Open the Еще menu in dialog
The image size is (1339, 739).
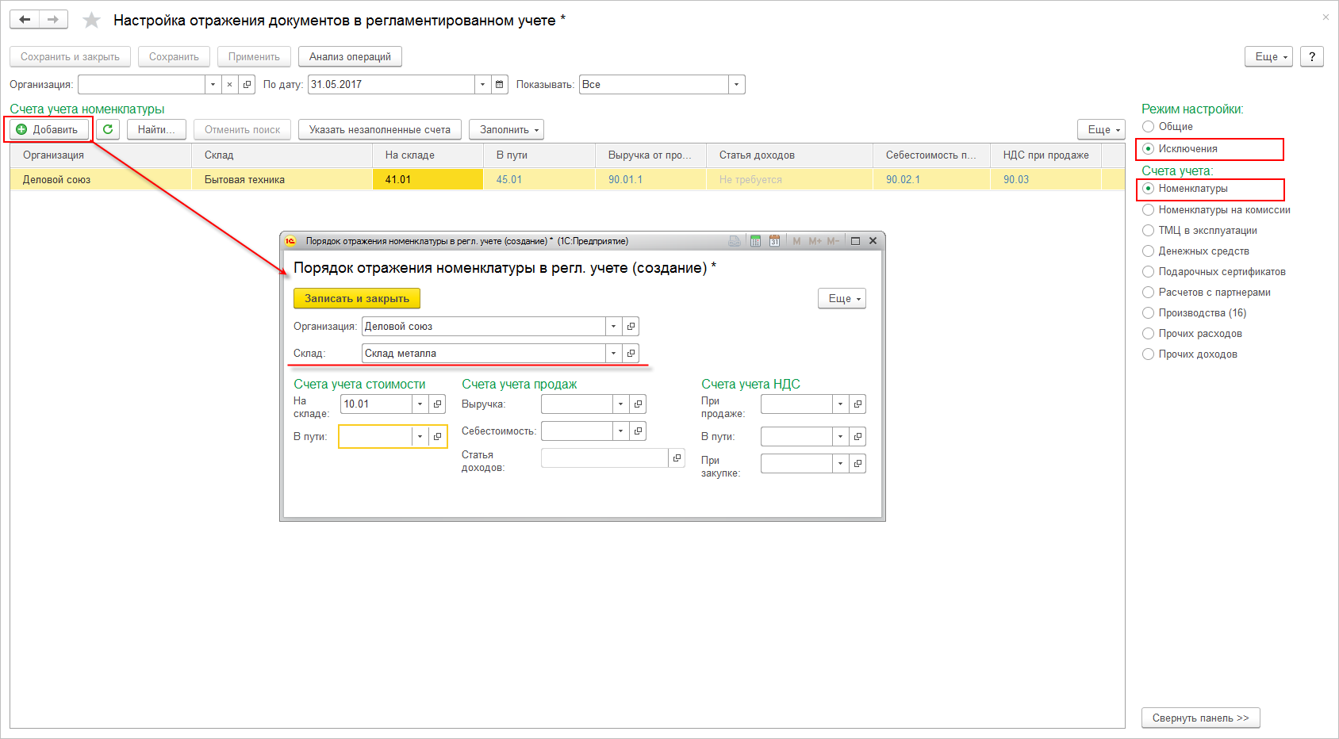(842, 298)
